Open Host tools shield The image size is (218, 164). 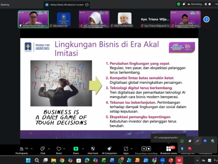click(93, 150)
